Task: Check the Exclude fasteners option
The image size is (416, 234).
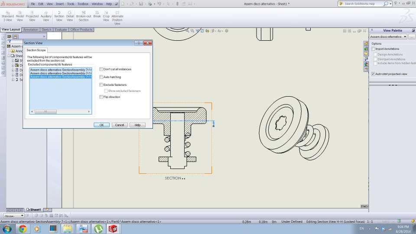Action: pos(101,84)
